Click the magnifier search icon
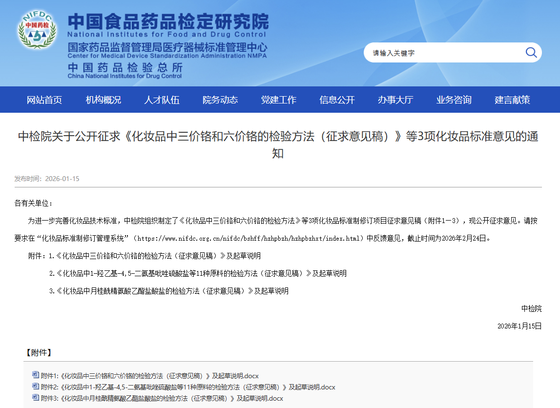 pos(531,53)
